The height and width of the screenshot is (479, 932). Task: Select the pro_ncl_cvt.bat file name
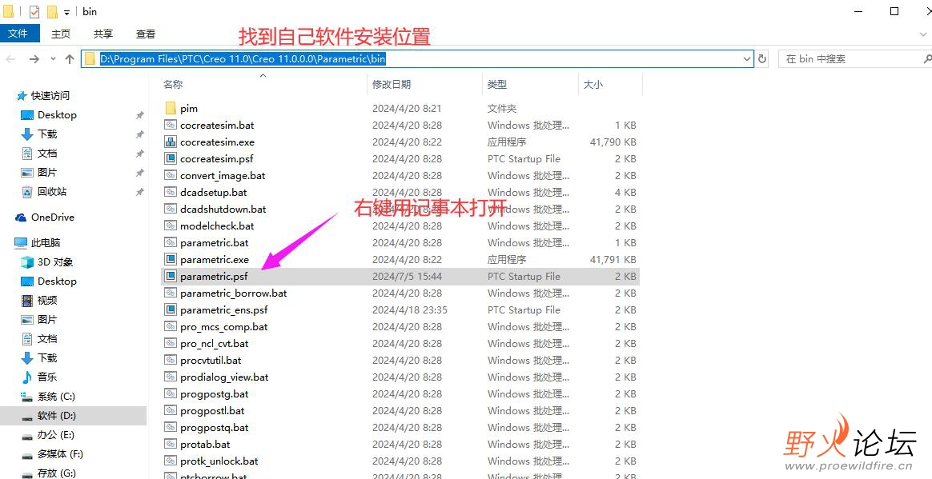click(215, 343)
